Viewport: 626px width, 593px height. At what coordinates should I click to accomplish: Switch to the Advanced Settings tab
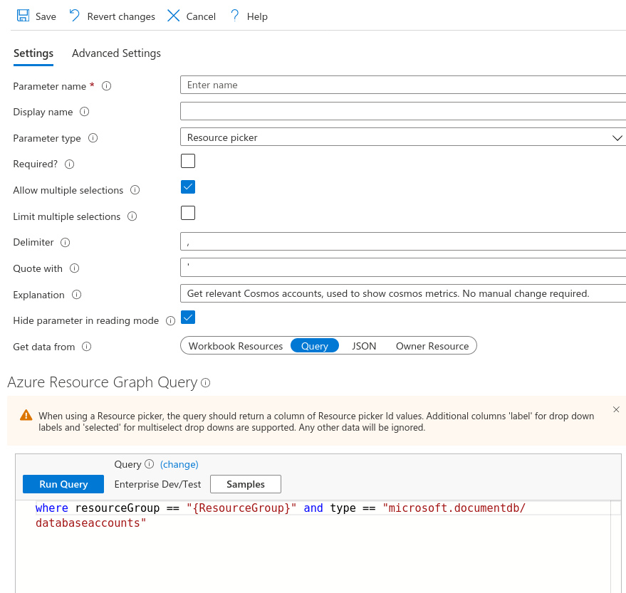[116, 53]
